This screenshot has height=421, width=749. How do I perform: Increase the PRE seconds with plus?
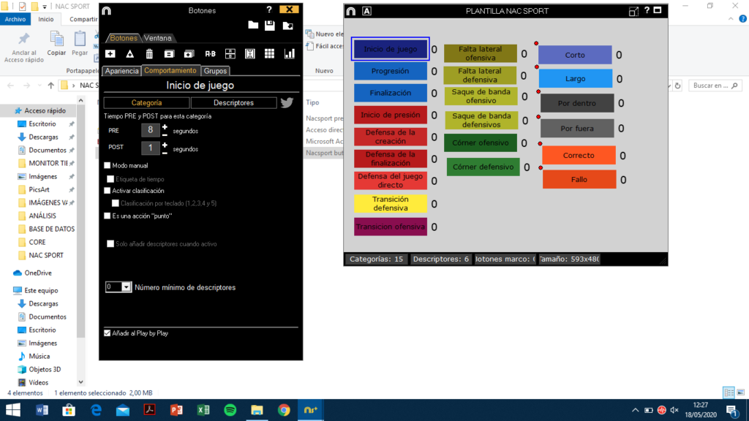coord(165,127)
